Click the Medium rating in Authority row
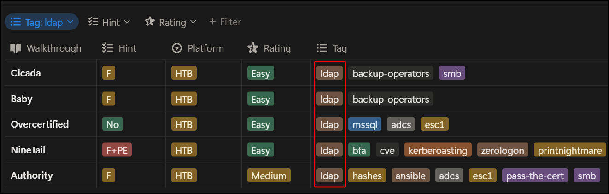Screen dimensions: 609x194 click(x=269, y=176)
